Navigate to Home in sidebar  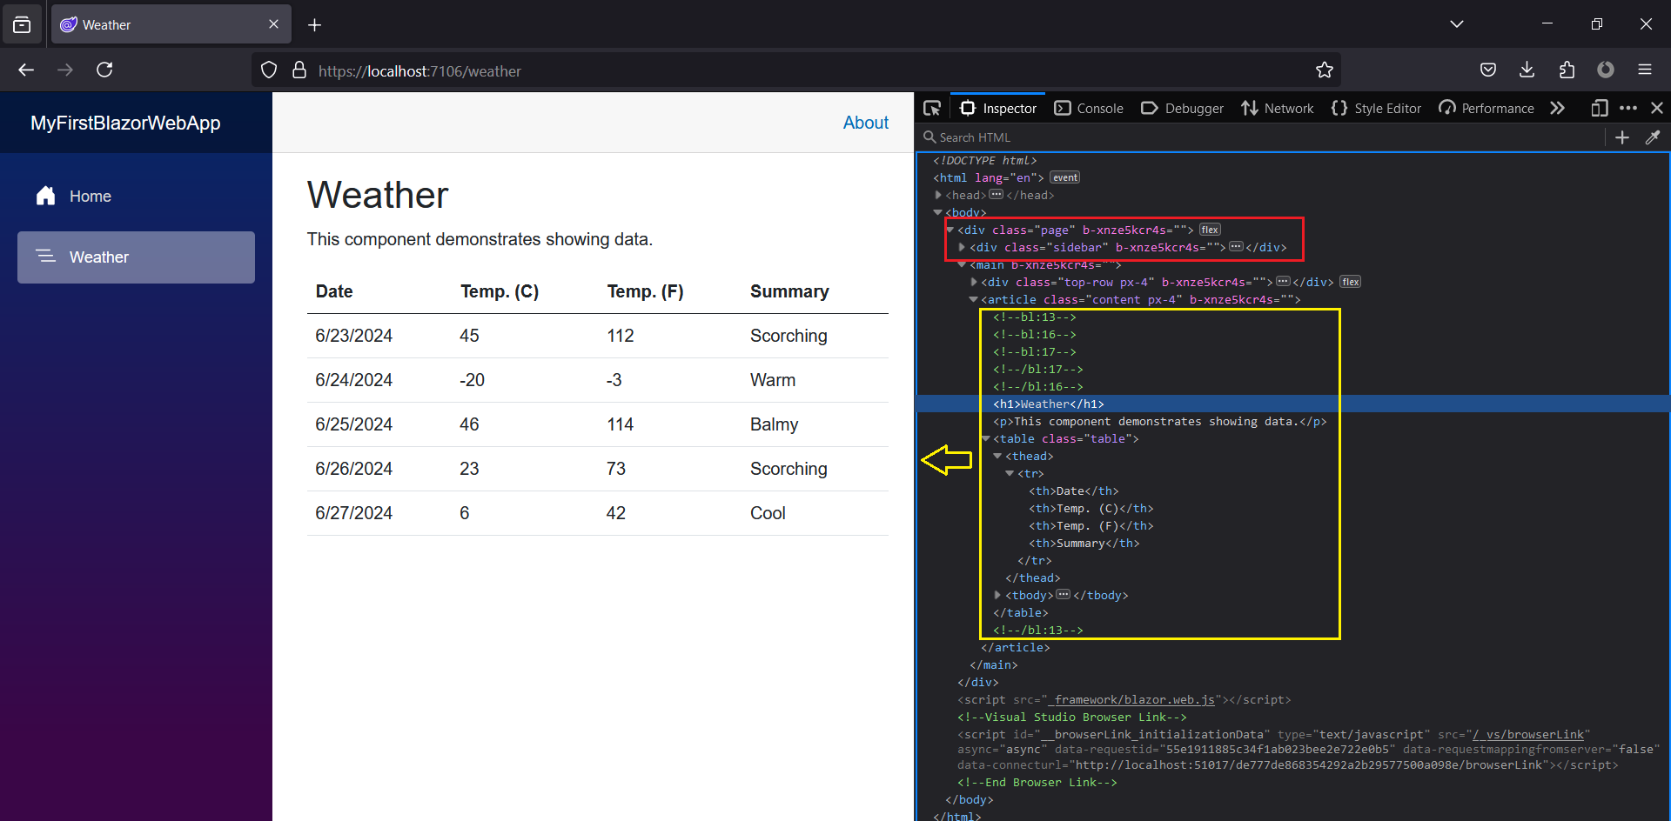90,197
